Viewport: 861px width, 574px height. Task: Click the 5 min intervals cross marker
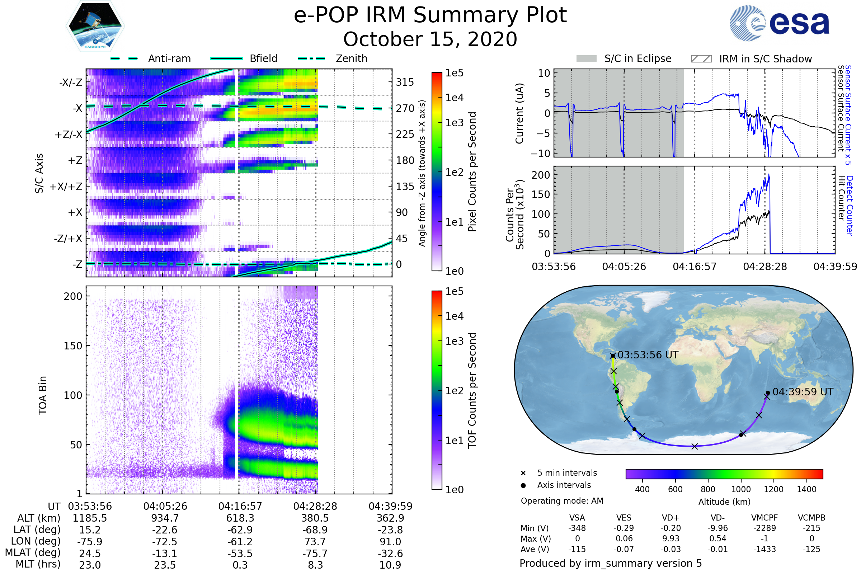point(523,473)
